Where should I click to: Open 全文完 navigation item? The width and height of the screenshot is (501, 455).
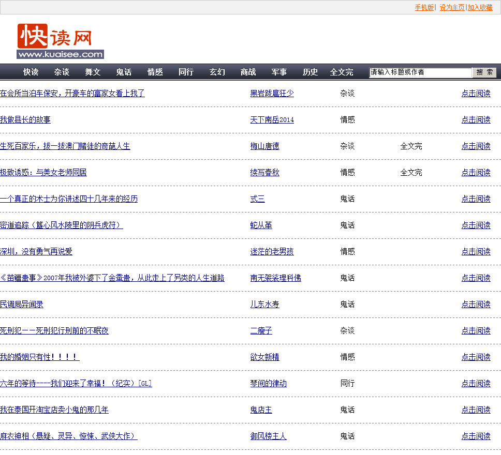pos(342,72)
